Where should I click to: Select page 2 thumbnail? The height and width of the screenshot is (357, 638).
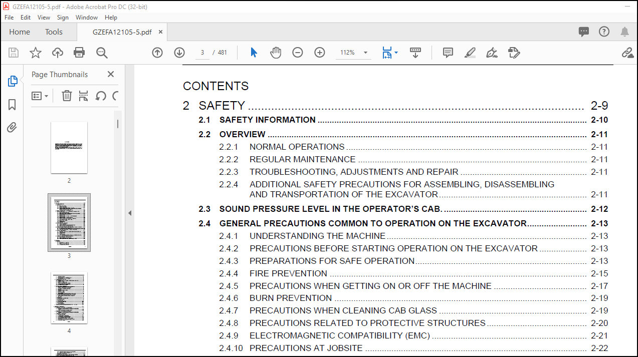coord(69,147)
